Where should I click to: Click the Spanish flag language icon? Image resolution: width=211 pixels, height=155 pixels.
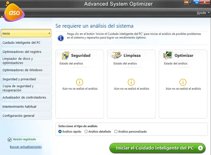186,2
